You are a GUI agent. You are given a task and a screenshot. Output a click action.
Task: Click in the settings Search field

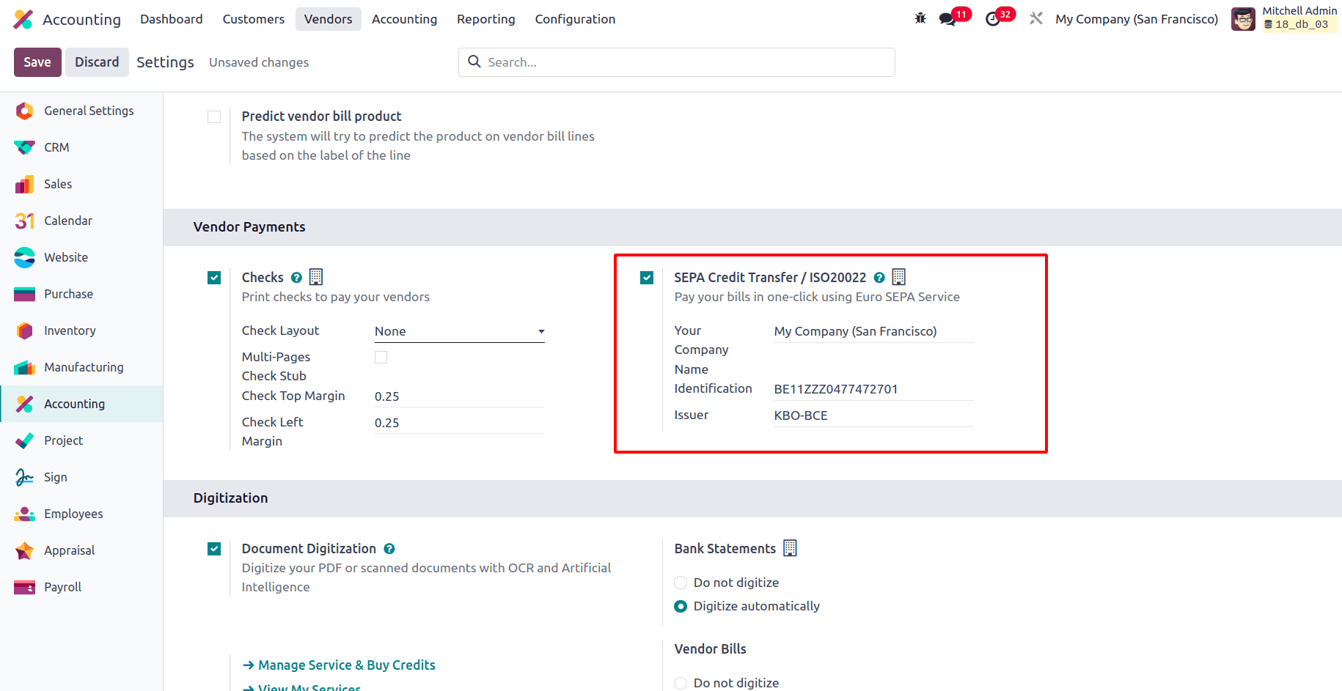pyautogui.click(x=676, y=62)
